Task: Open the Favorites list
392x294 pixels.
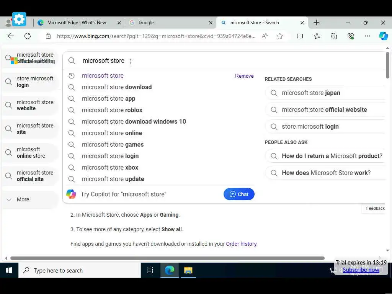Action: 317,36
